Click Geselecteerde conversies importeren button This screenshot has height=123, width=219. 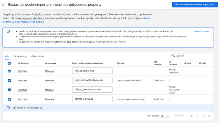click(x=193, y=5)
